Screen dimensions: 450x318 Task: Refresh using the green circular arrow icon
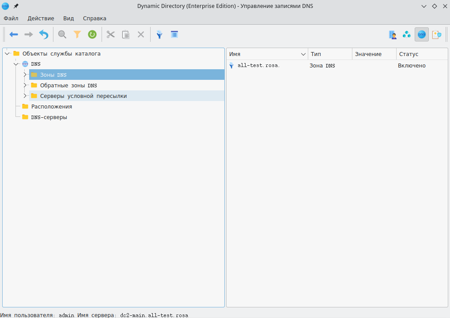point(92,34)
